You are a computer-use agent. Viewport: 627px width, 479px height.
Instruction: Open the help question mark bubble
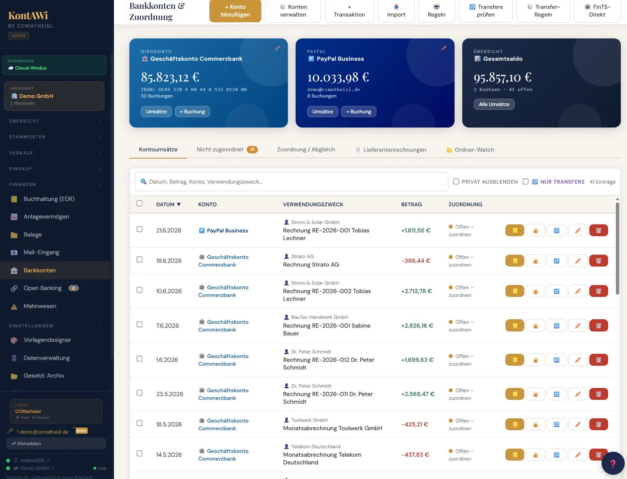coord(613,463)
